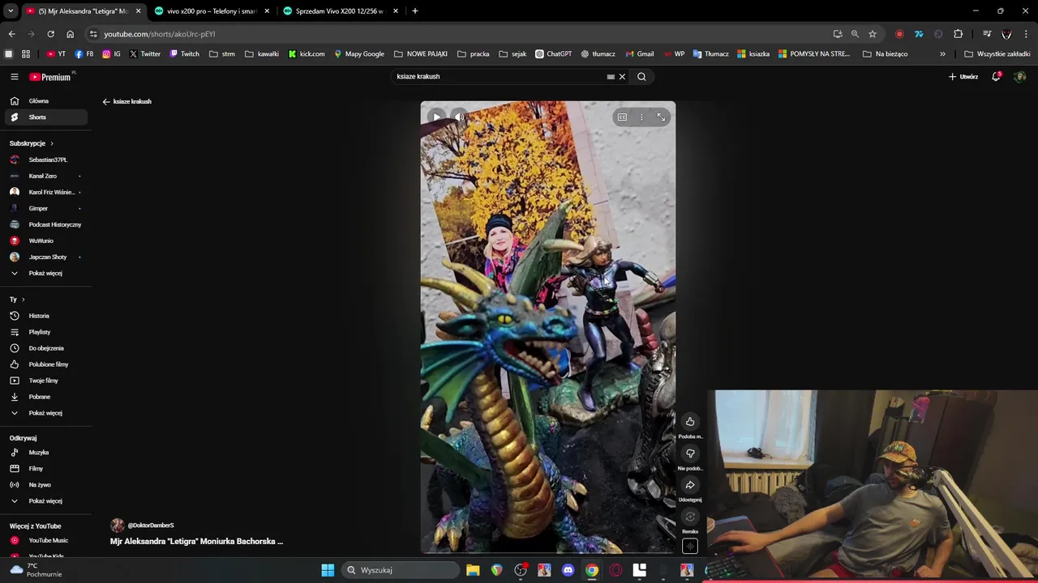Open Główna home in sidebar
The image size is (1038, 583).
[x=46, y=101]
